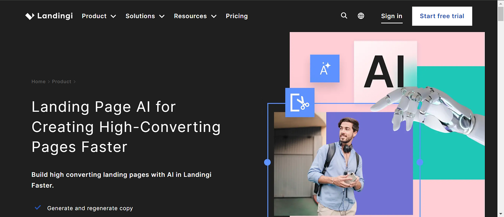Open the Pricing menu item

236,16
